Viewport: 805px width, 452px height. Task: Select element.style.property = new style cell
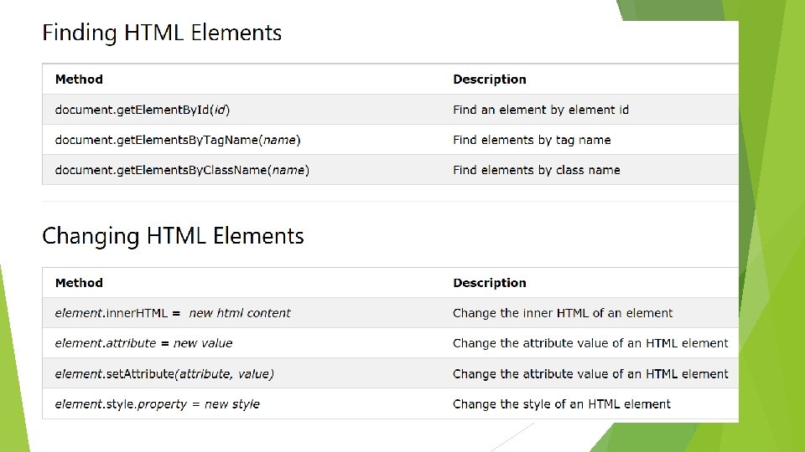[x=157, y=404]
